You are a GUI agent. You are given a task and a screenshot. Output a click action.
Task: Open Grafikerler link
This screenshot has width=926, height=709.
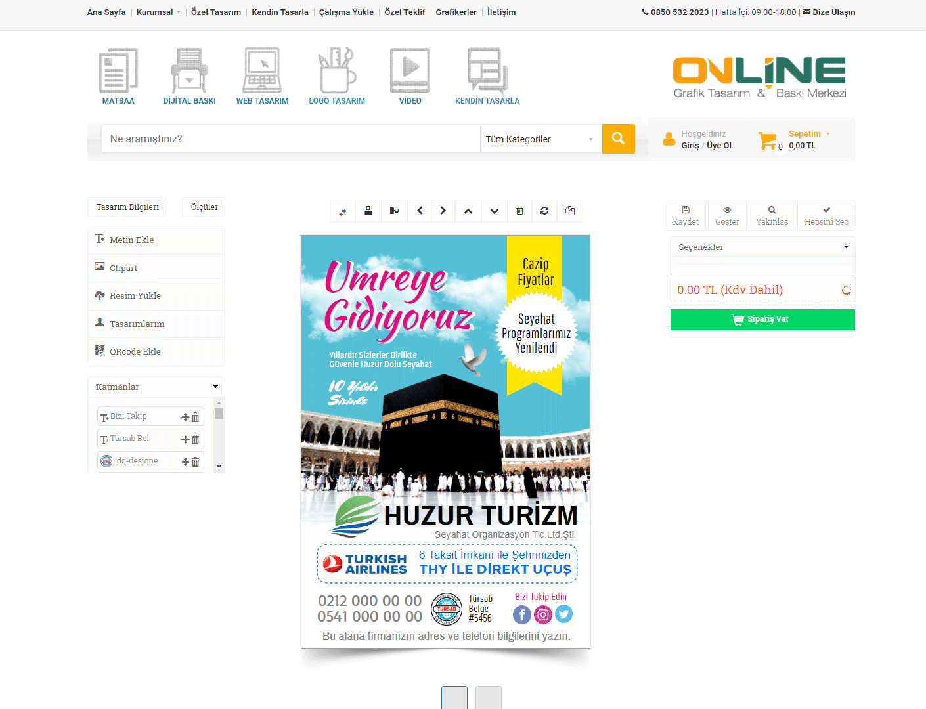click(x=456, y=12)
